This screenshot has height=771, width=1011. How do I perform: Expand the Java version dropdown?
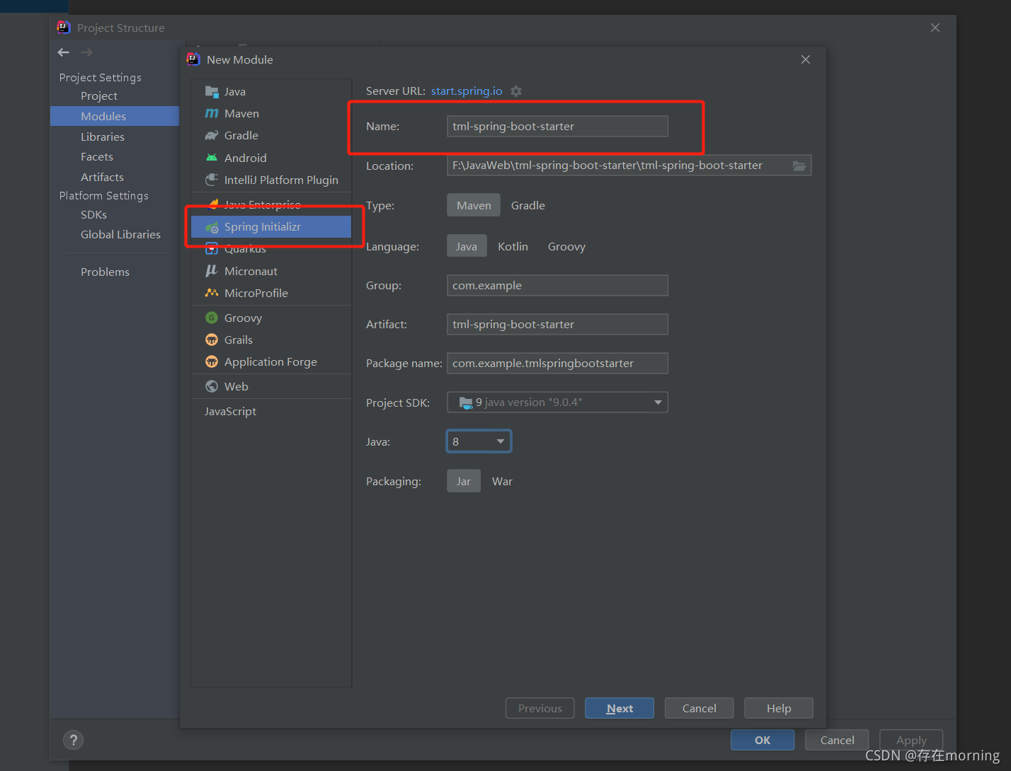tap(479, 441)
